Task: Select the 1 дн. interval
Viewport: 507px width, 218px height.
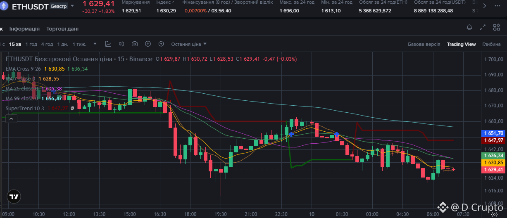Action: (x=63, y=44)
